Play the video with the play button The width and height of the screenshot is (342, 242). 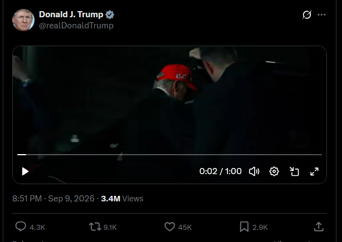tap(25, 171)
